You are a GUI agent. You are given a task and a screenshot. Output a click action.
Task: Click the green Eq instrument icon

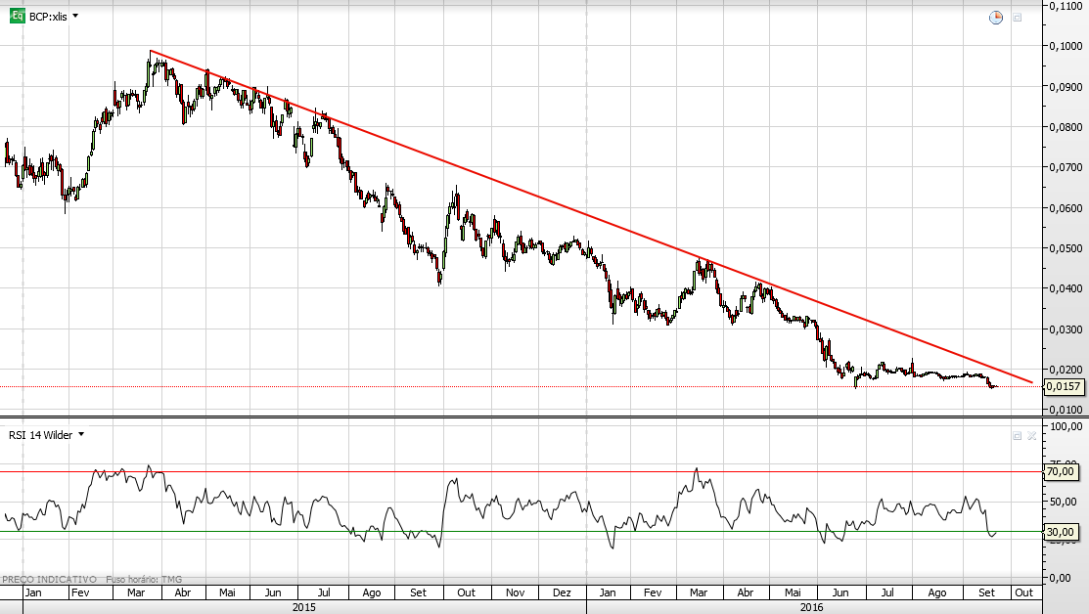tap(18, 16)
